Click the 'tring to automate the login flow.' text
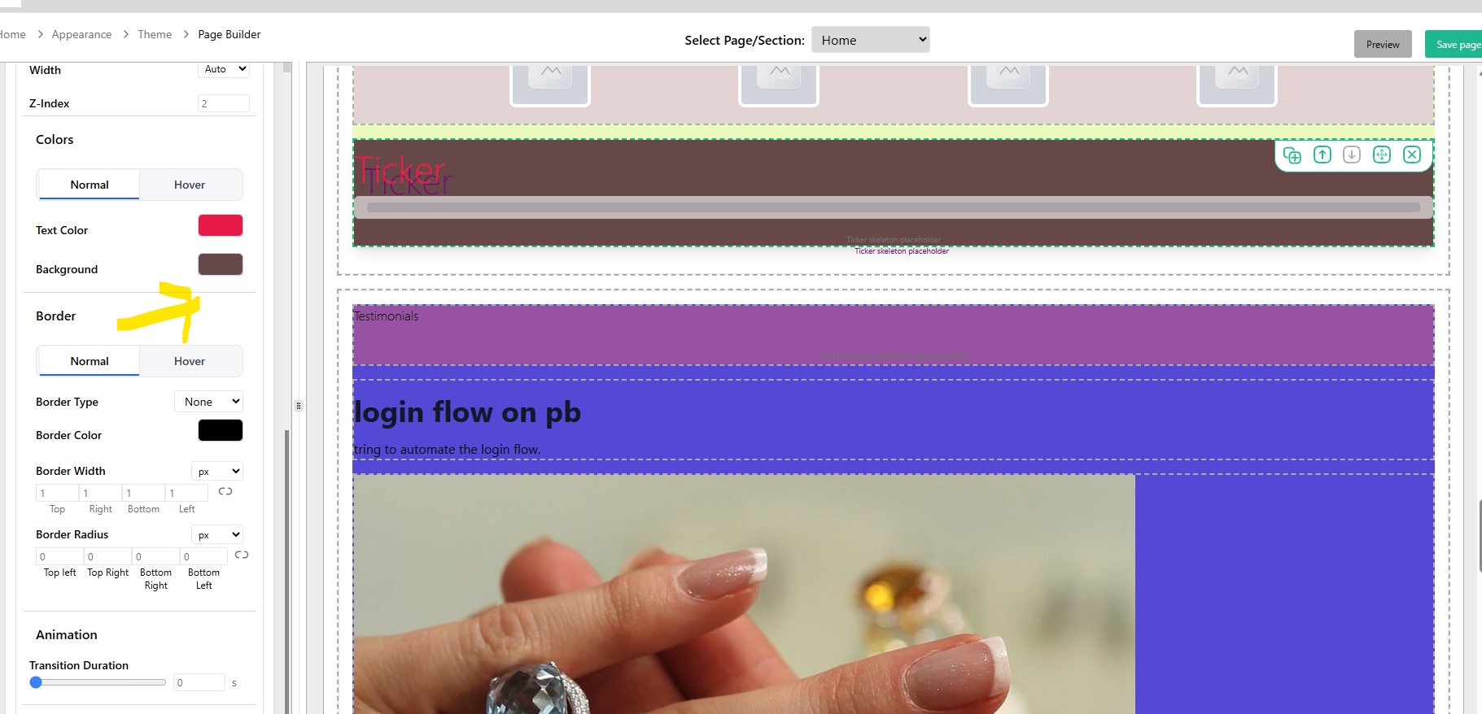 [x=447, y=449]
